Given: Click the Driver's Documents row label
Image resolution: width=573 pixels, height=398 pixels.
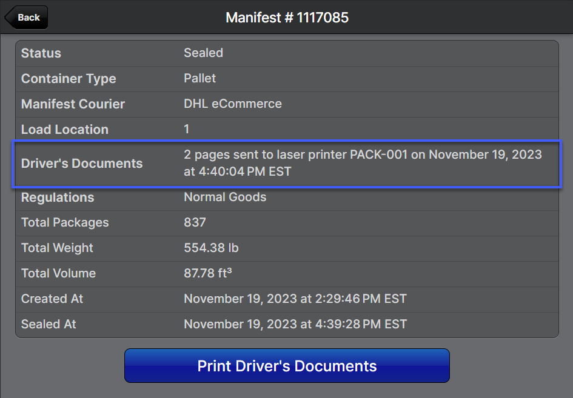Looking at the screenshot, I should [x=82, y=164].
